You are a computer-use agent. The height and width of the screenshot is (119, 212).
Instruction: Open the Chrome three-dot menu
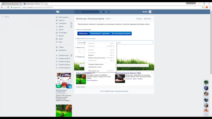tap(210, 7)
